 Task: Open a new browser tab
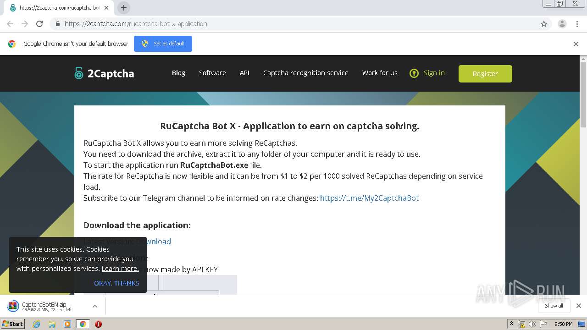click(124, 8)
